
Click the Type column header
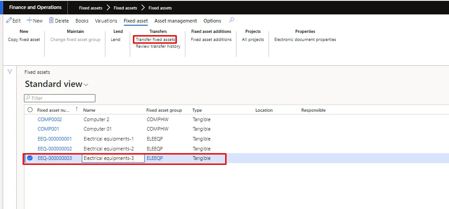[197, 110]
